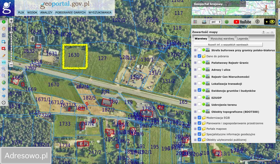The image size is (280, 164).
Task: Click the Geoportal g logo
Action: pos(7,8)
